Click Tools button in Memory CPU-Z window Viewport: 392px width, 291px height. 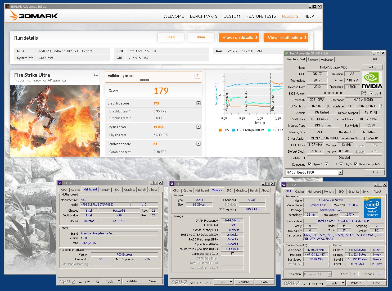[221, 282]
